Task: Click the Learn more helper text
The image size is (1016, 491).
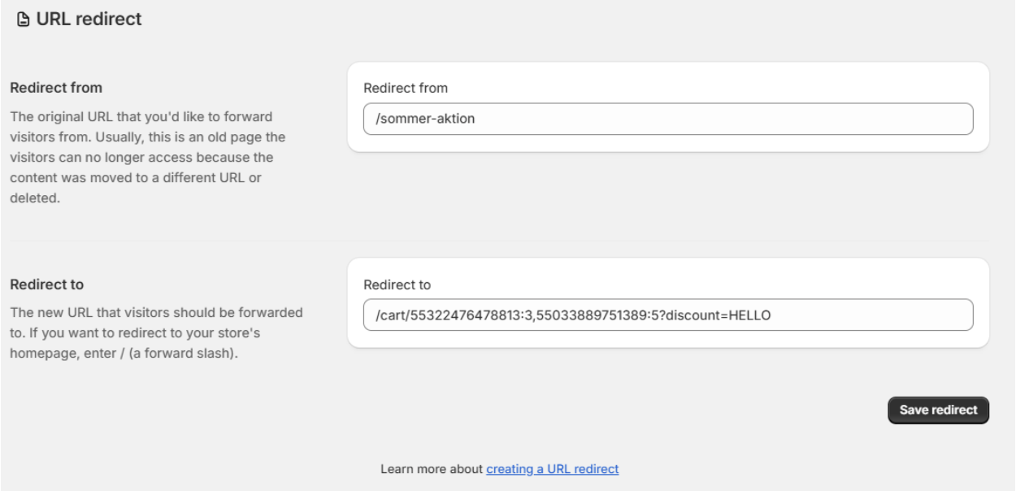Action: (431, 467)
